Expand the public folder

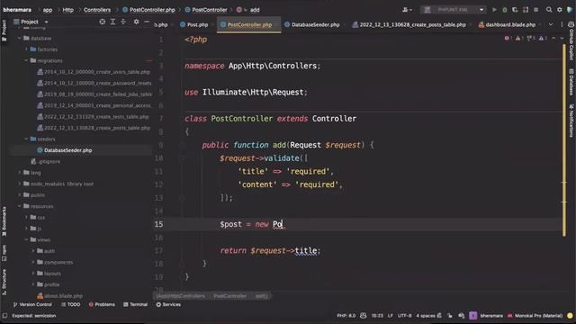[20, 194]
